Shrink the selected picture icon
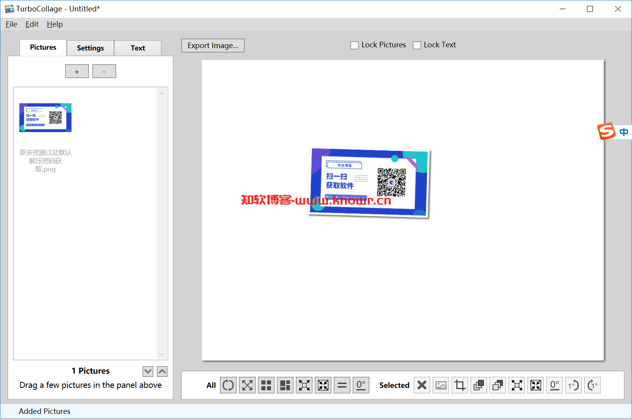 tap(536, 385)
